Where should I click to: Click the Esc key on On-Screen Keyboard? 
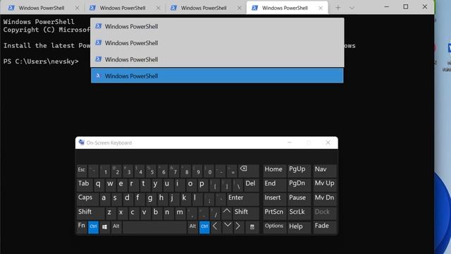(82, 170)
